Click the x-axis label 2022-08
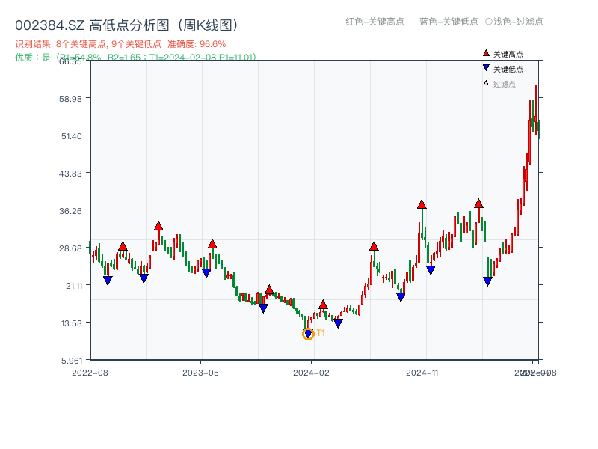The height and width of the screenshot is (449, 598). coord(90,373)
